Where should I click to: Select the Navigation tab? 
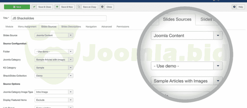tap(91, 27)
